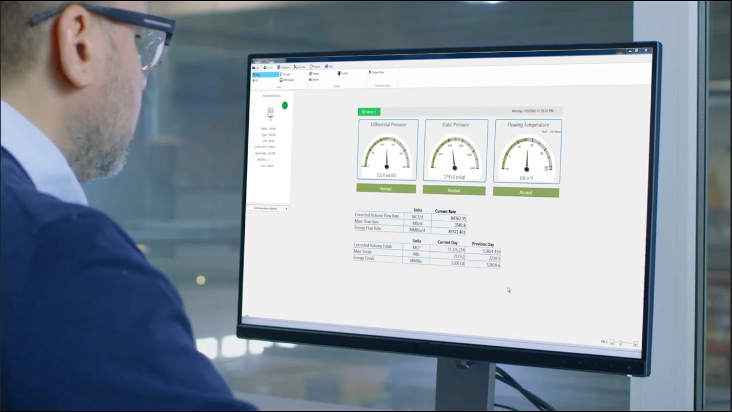The height and width of the screenshot is (412, 732).
Task: Click Normal status under Differential Pressure
Action: [x=387, y=188]
